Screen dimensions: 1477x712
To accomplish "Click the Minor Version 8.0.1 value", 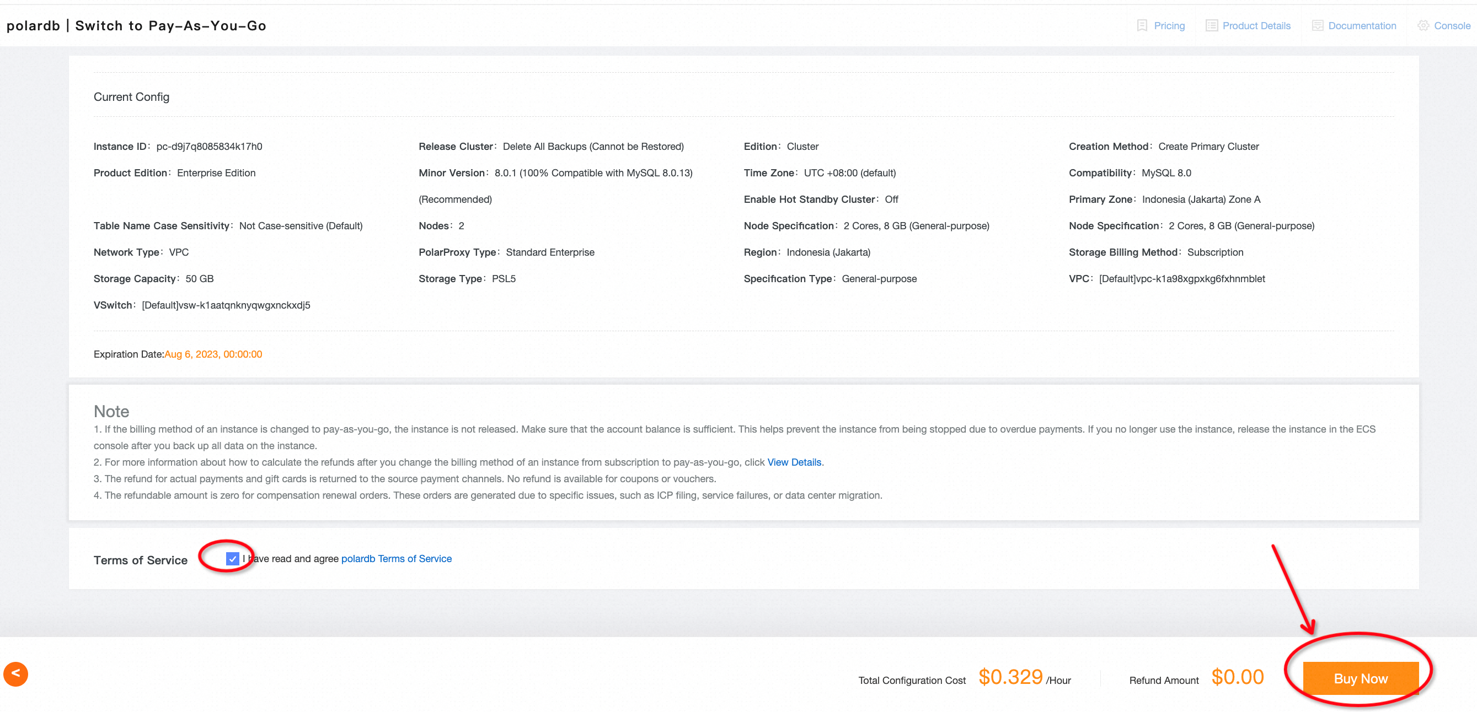I will (593, 173).
